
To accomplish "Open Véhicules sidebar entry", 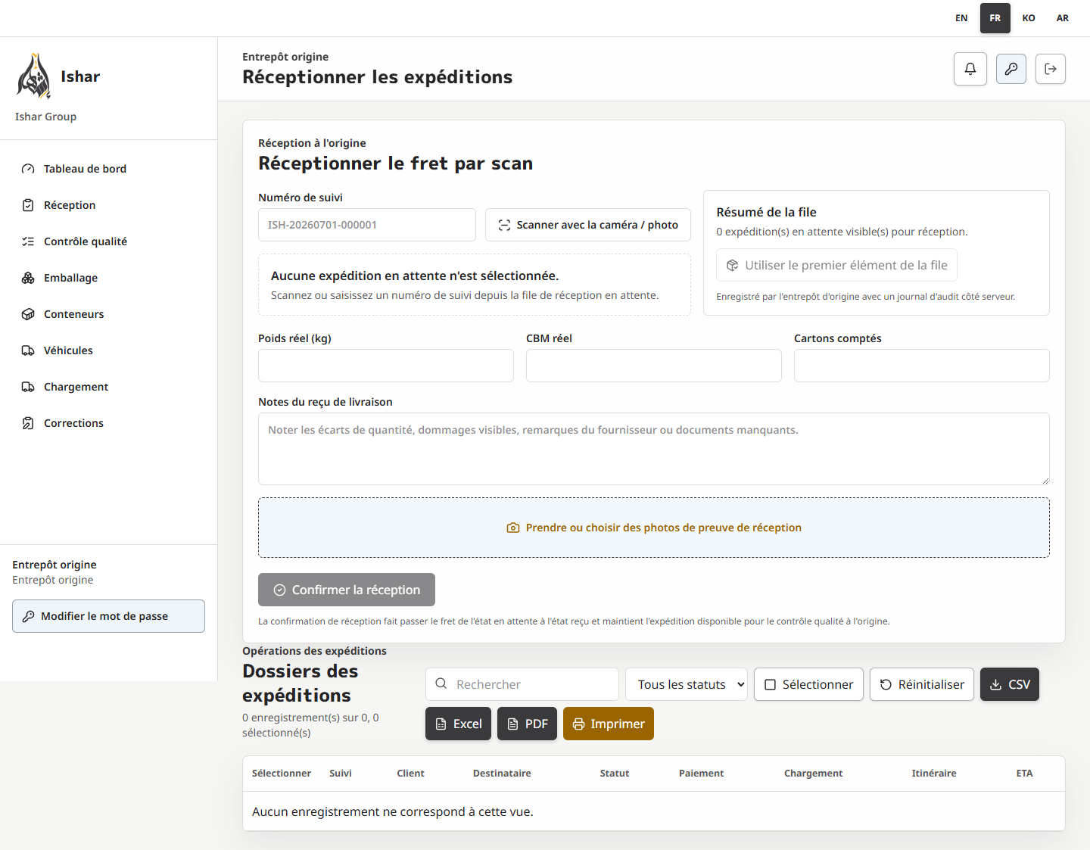I will (x=108, y=350).
